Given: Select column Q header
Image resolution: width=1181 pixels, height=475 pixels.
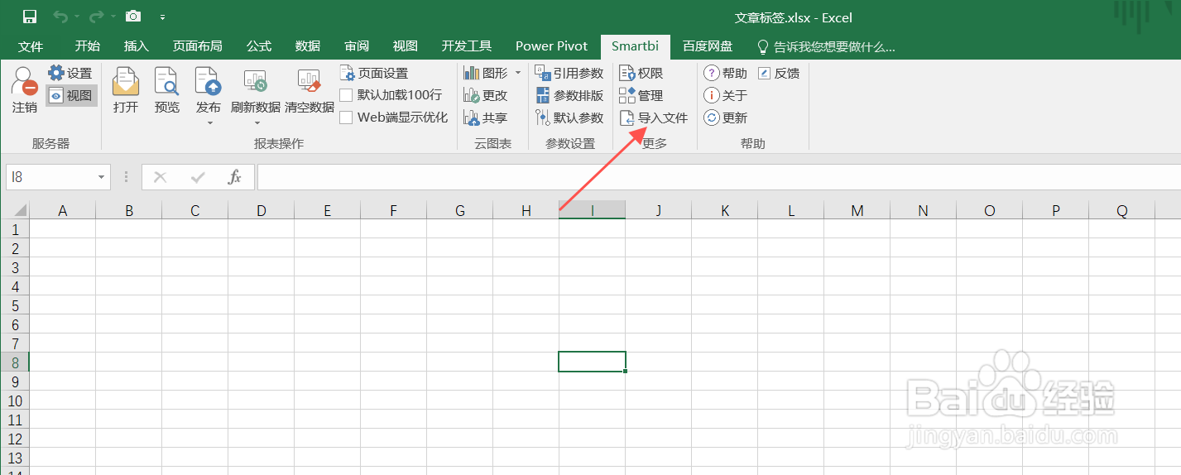Looking at the screenshot, I should 1122,211.
